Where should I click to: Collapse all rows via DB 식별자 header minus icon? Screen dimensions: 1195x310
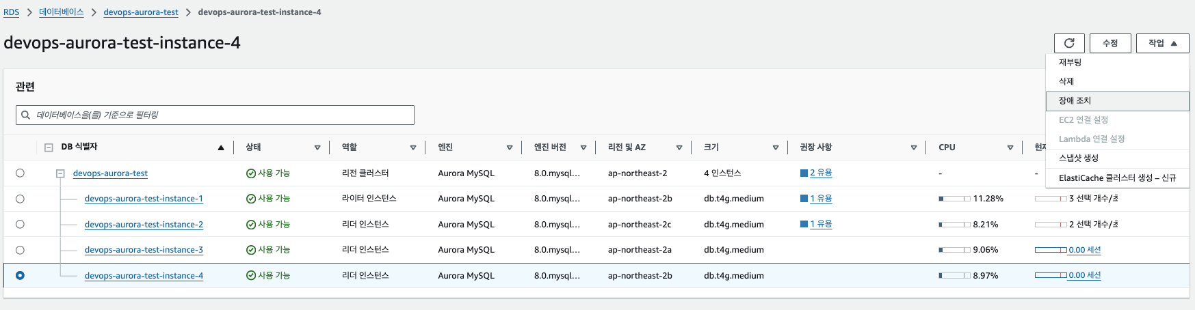[x=49, y=147]
